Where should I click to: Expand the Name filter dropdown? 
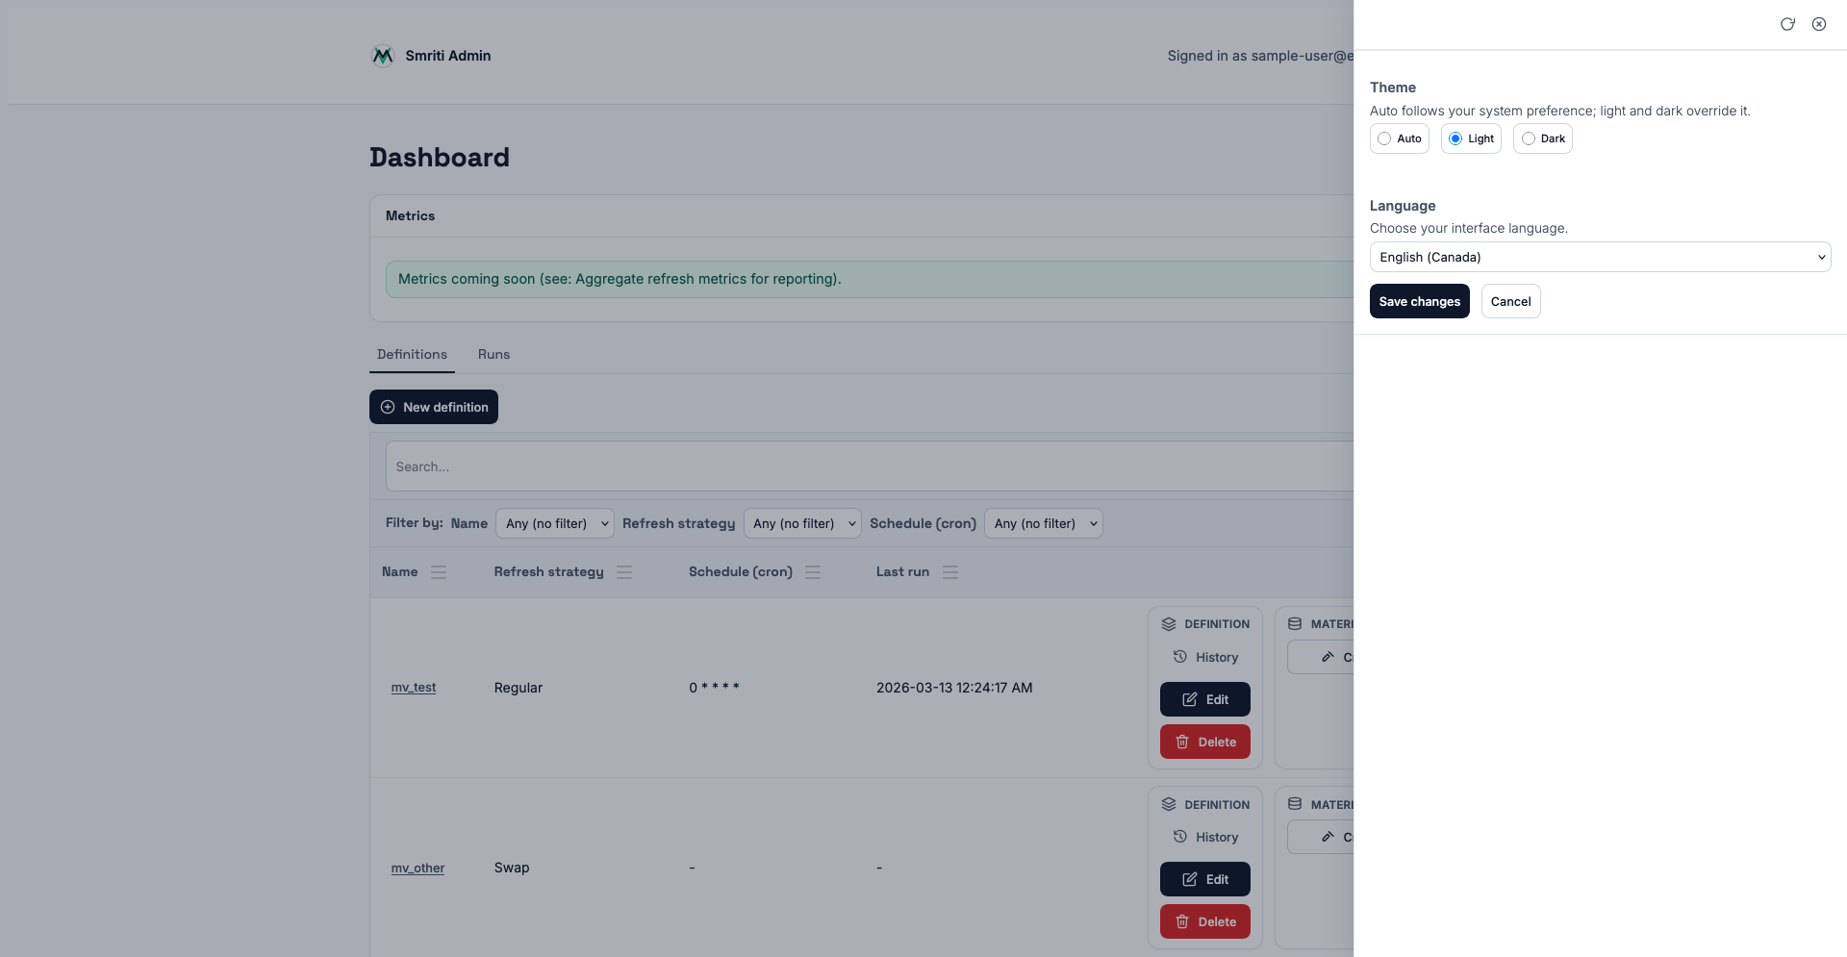click(x=555, y=523)
